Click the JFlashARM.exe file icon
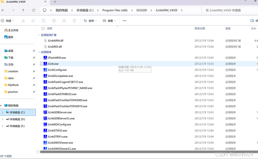This screenshot has height=159, width=258. click(x=45, y=57)
